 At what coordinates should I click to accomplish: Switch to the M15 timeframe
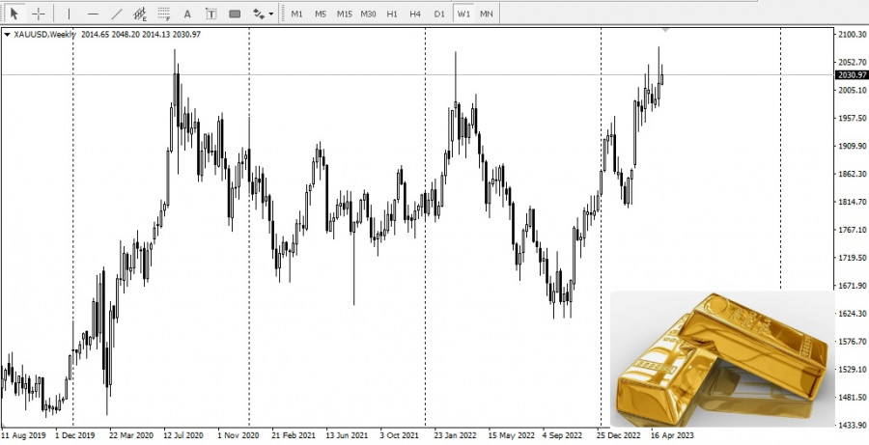tap(344, 14)
